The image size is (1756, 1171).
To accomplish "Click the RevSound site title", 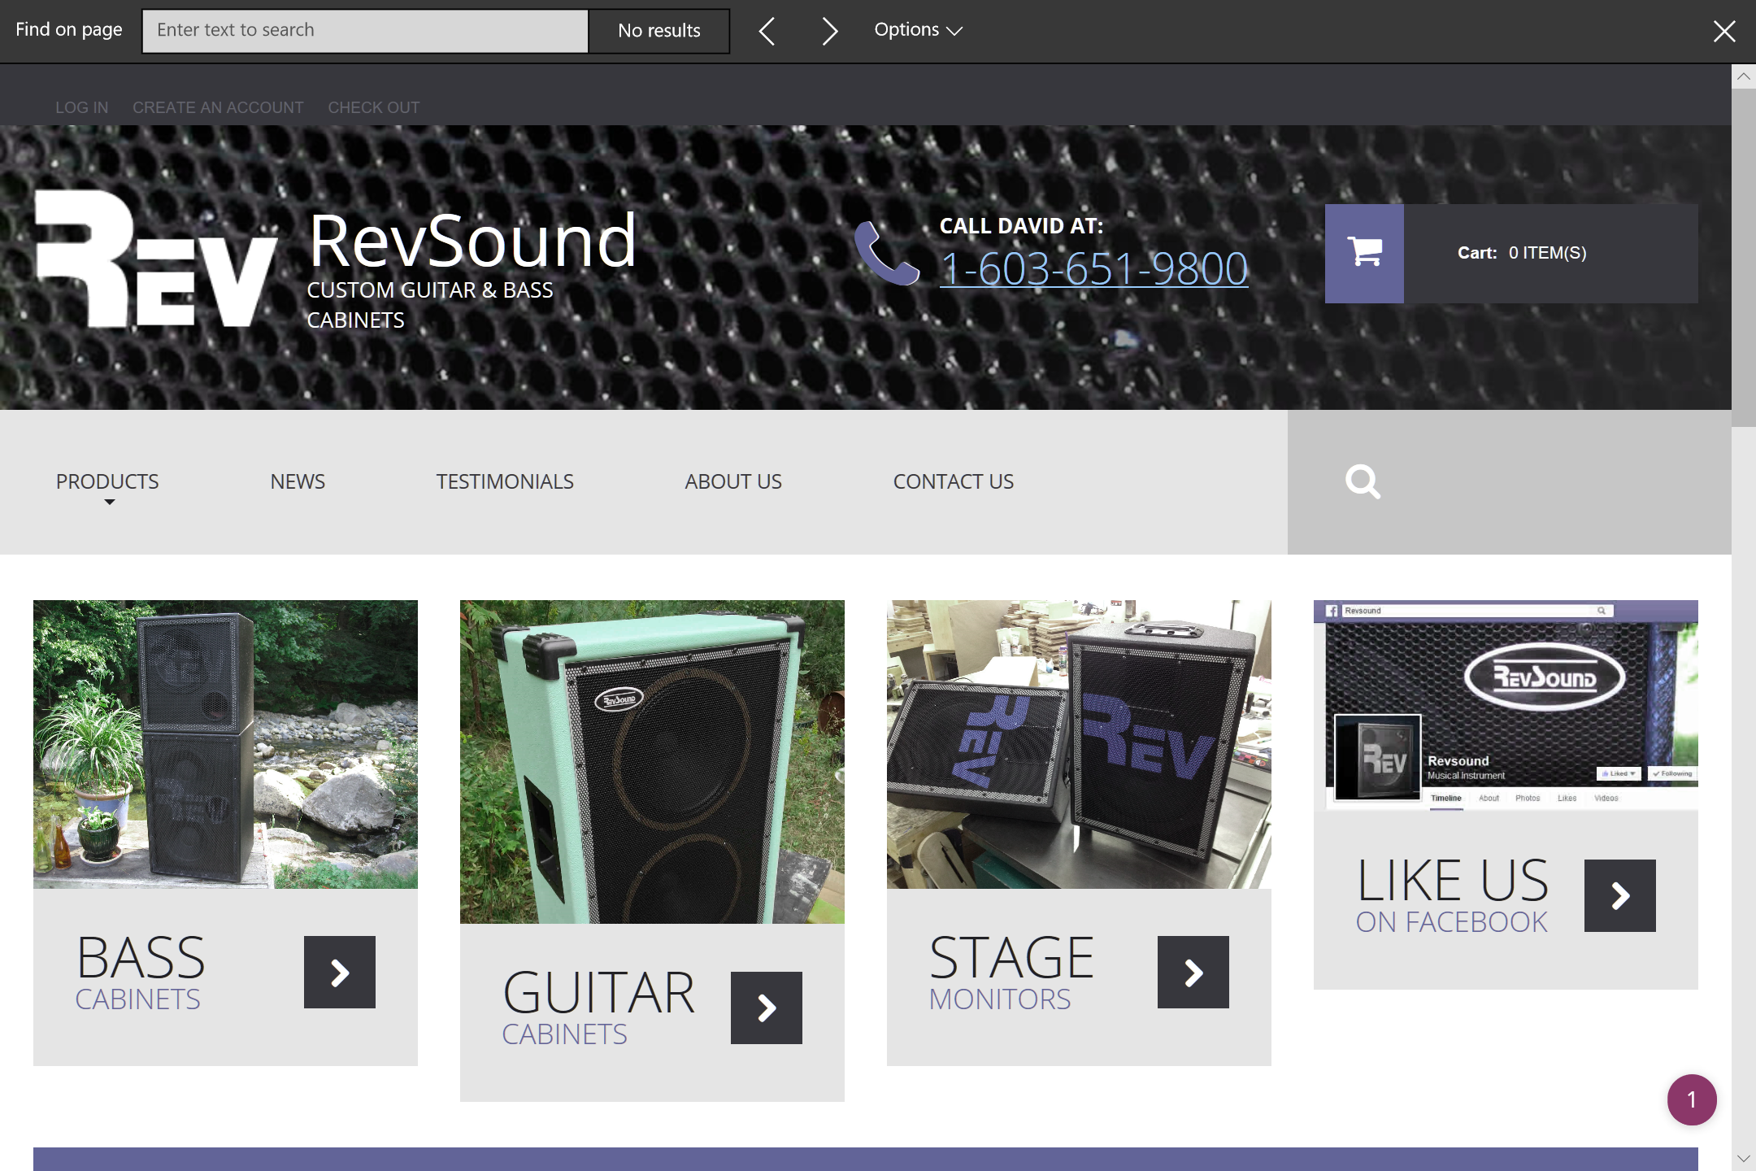I will [x=472, y=241].
